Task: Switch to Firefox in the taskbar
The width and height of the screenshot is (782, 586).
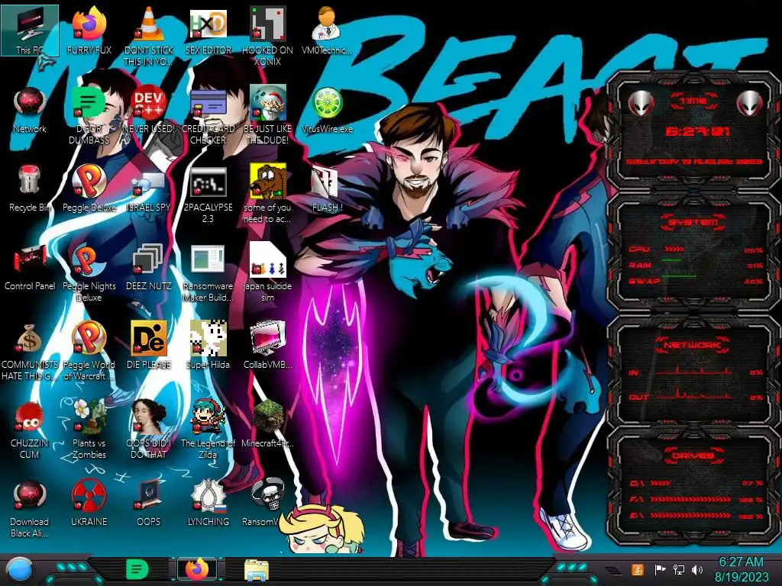Action: click(198, 569)
